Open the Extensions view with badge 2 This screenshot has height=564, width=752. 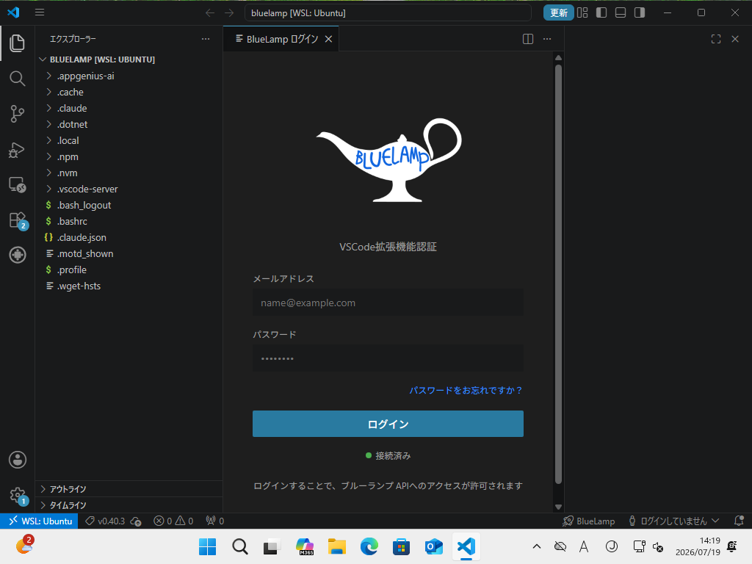(x=18, y=220)
